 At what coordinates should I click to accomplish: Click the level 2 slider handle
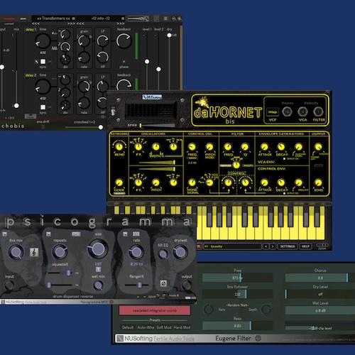pos(158,69)
